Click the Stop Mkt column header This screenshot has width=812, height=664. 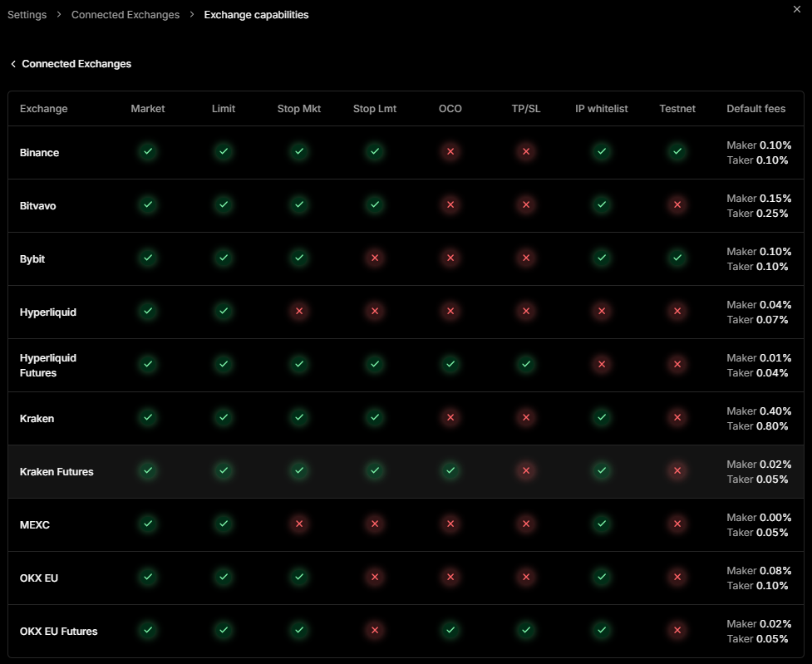pyautogui.click(x=299, y=109)
